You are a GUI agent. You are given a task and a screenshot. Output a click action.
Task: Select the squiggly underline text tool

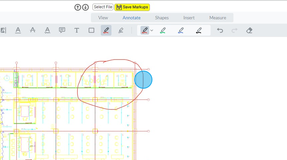pos(47,30)
